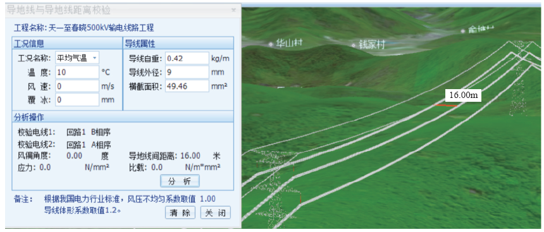Image resolution: width=544 pixels, height=232 pixels.
Task: Click the 导线外径 input field
Action: (x=187, y=72)
